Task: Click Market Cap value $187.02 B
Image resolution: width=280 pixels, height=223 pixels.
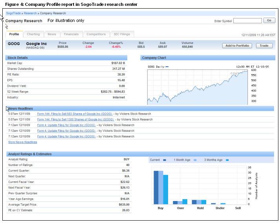Action: click(x=118, y=63)
